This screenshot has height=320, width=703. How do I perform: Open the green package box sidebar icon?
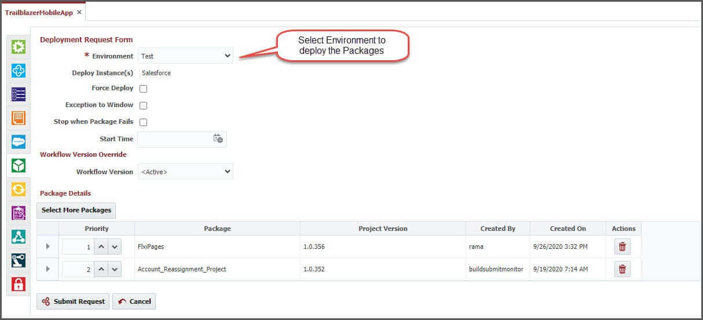pyautogui.click(x=19, y=165)
